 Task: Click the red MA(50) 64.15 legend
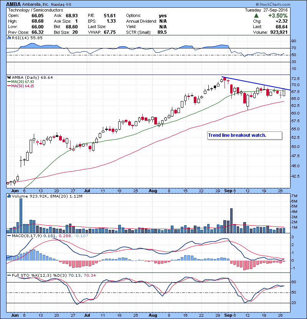(20, 86)
